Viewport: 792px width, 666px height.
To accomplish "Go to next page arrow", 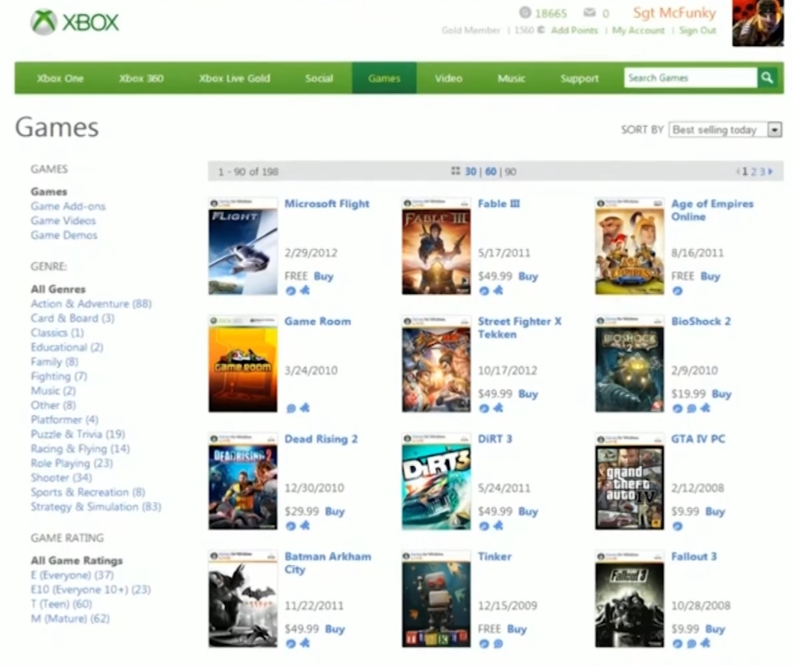I will coord(770,172).
